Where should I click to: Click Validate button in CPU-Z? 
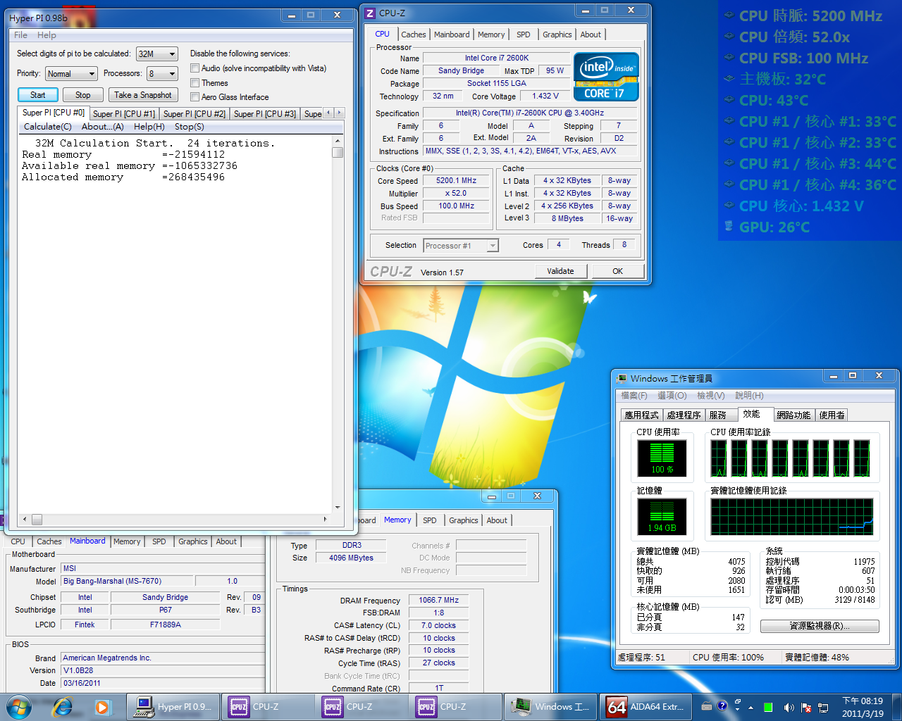point(560,271)
